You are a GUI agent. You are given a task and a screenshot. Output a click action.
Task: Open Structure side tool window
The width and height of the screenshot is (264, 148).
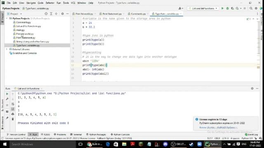2,105
